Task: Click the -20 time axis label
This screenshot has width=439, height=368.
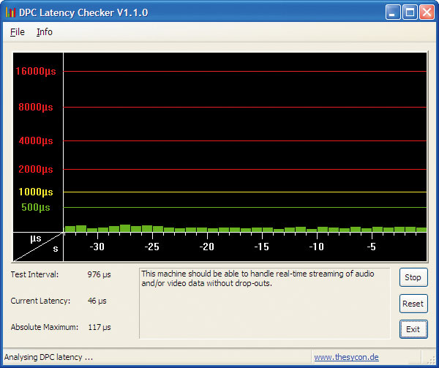Action: 206,247
